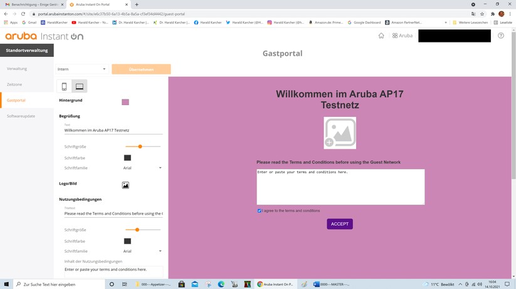Go to home via house icon
This screenshot has height=289, width=516.
381,36
